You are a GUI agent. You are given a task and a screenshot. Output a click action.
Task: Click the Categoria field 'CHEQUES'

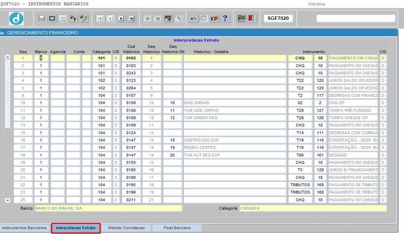[x=313, y=208]
